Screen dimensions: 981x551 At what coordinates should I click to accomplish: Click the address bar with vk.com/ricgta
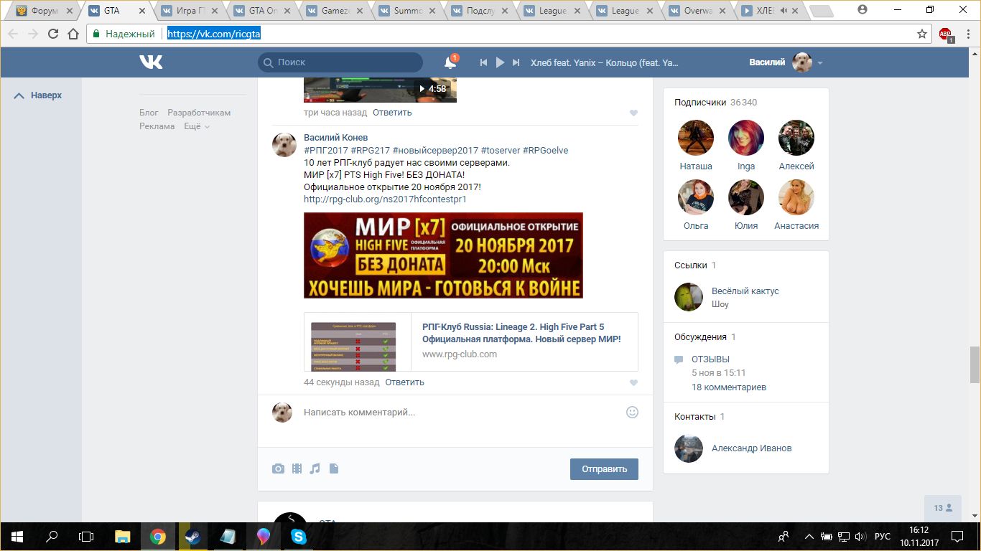coord(503,34)
